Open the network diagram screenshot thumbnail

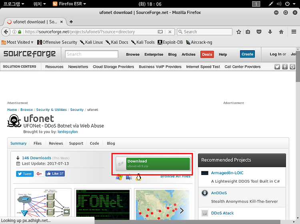pos(43,204)
